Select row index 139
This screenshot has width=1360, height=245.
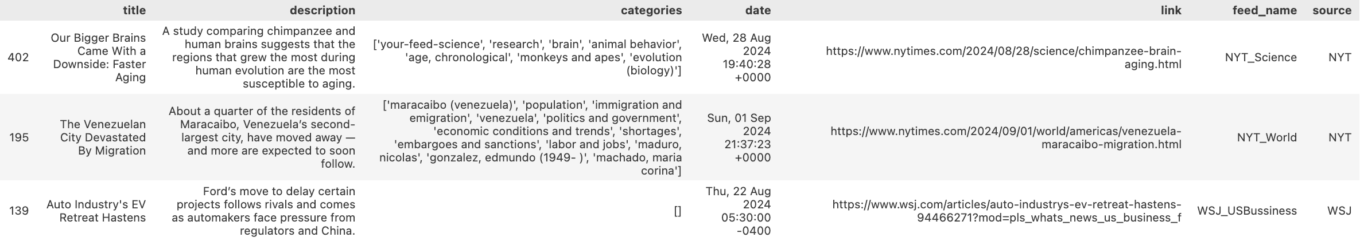pos(19,211)
